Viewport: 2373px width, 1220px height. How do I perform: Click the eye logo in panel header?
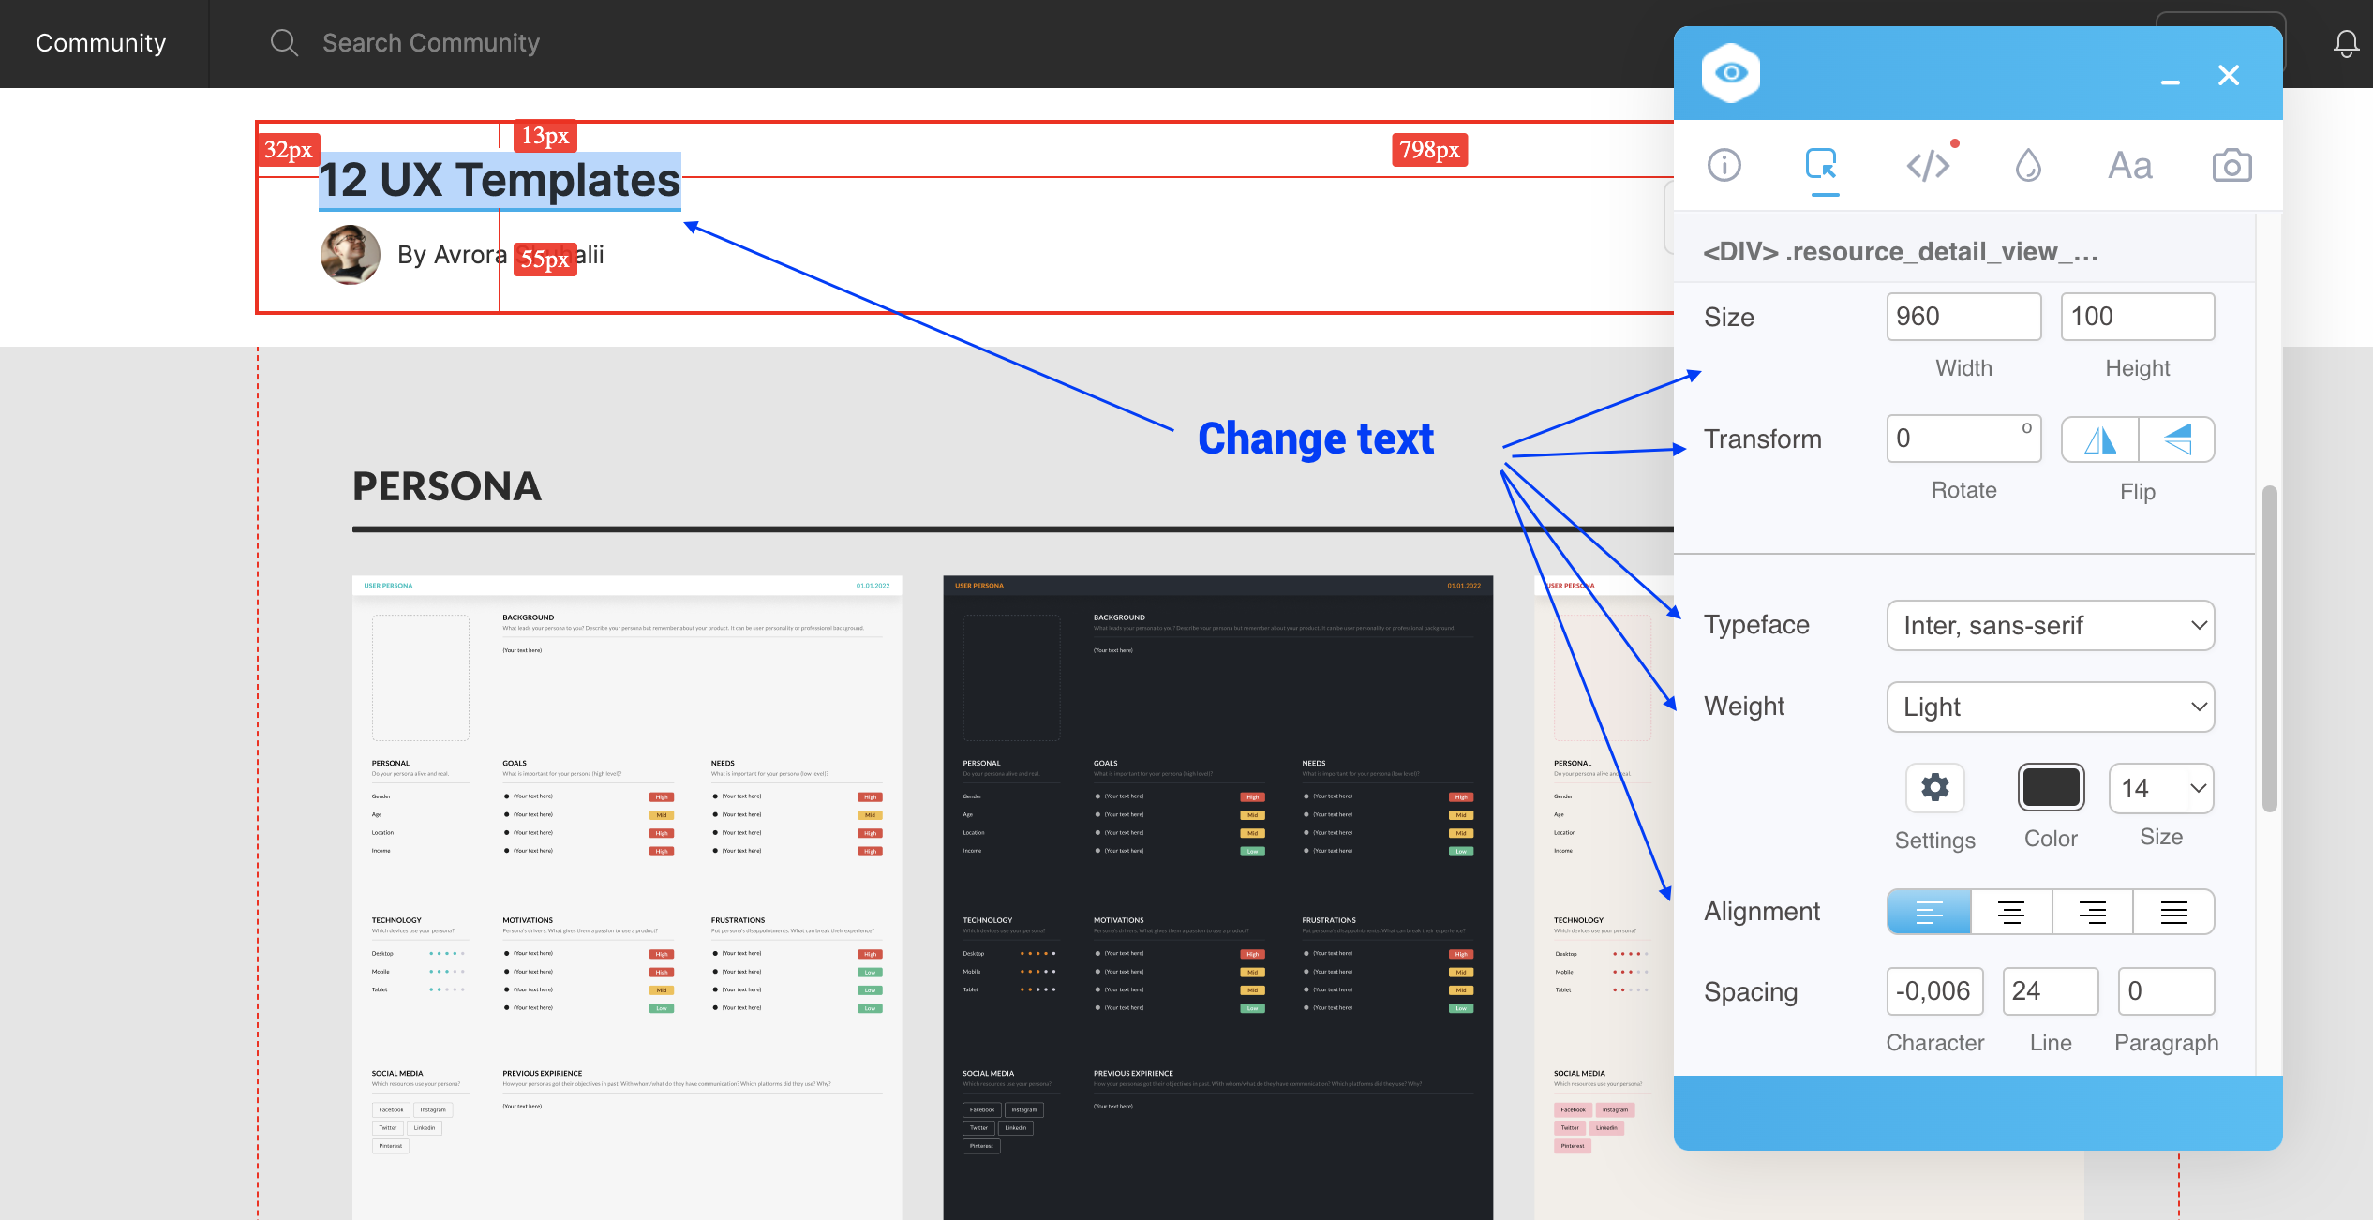click(1731, 73)
